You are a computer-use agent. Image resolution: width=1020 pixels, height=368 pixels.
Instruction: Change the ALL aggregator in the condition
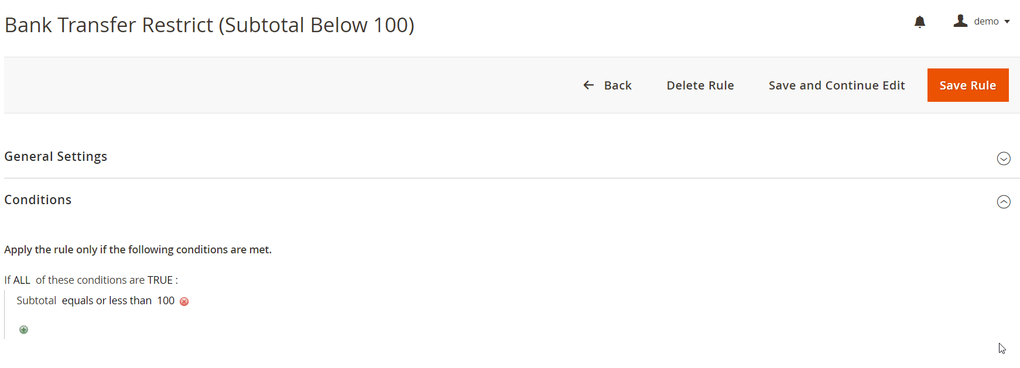tap(22, 280)
